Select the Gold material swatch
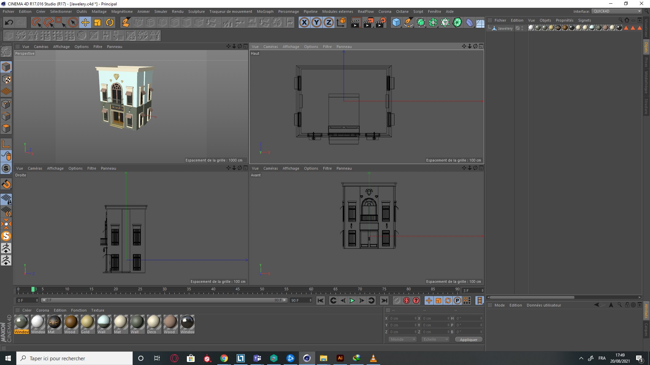The image size is (650, 365). tap(87, 322)
